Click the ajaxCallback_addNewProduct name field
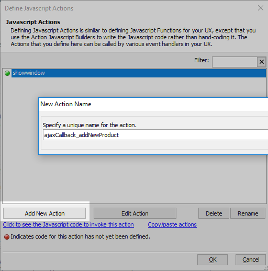 (x=155, y=135)
